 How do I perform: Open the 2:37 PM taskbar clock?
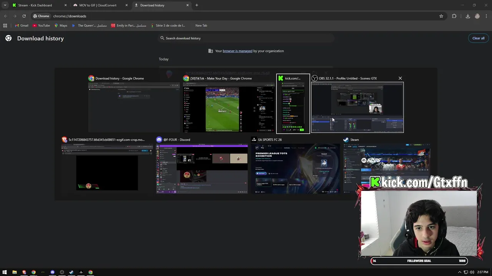click(483, 272)
